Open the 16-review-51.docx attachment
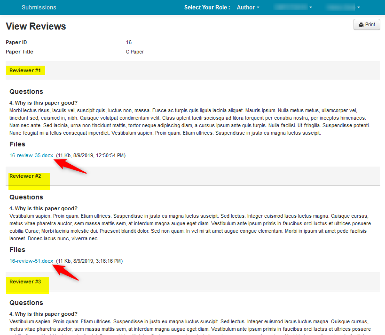This screenshot has height=335, width=385. [x=31, y=261]
